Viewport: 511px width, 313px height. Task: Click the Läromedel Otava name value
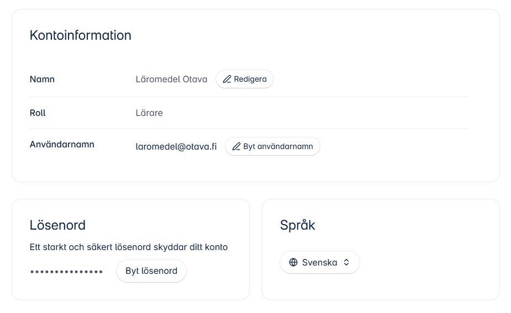tap(171, 79)
